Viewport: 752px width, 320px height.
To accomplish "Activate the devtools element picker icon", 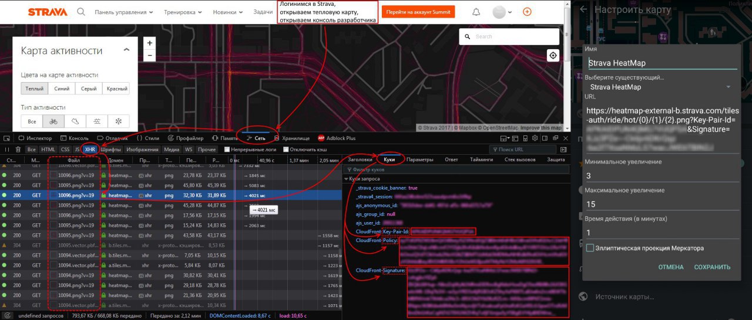I will pyautogui.click(x=6, y=138).
